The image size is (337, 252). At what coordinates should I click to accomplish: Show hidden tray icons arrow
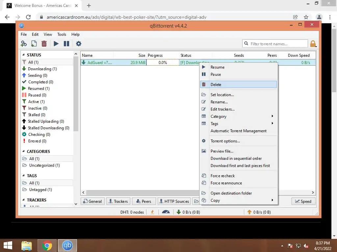[282, 246]
